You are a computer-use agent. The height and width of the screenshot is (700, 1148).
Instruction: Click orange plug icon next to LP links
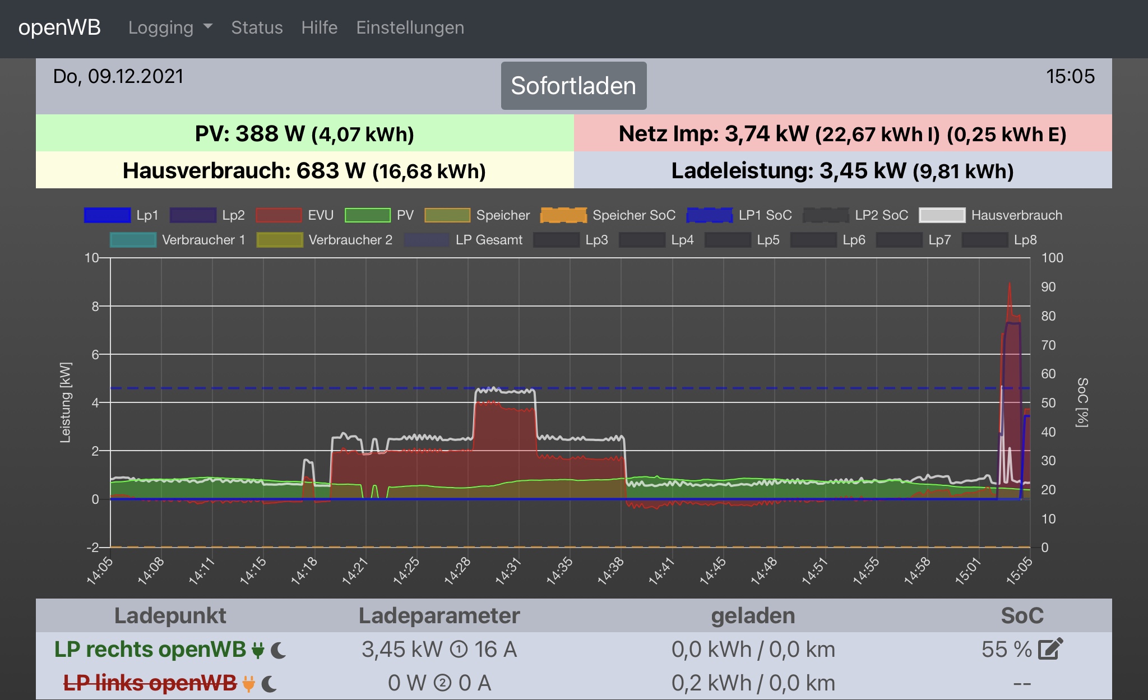[x=248, y=684]
